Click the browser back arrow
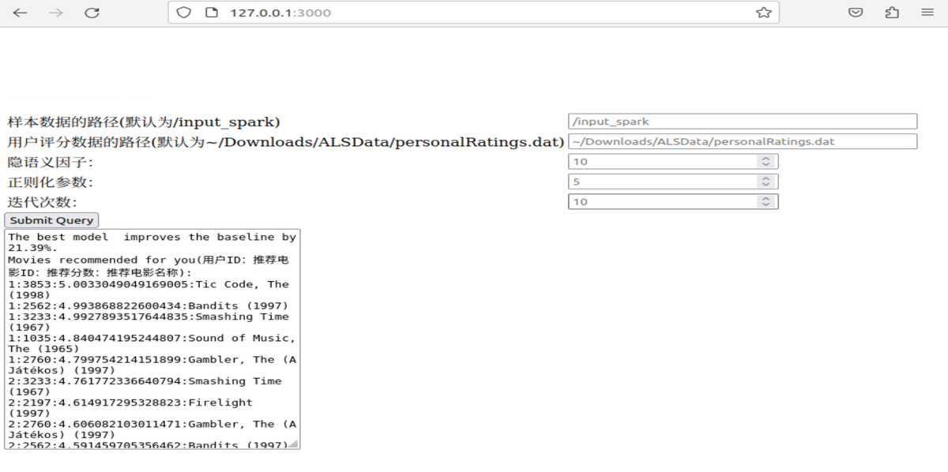This screenshot has height=472, width=948. [20, 13]
